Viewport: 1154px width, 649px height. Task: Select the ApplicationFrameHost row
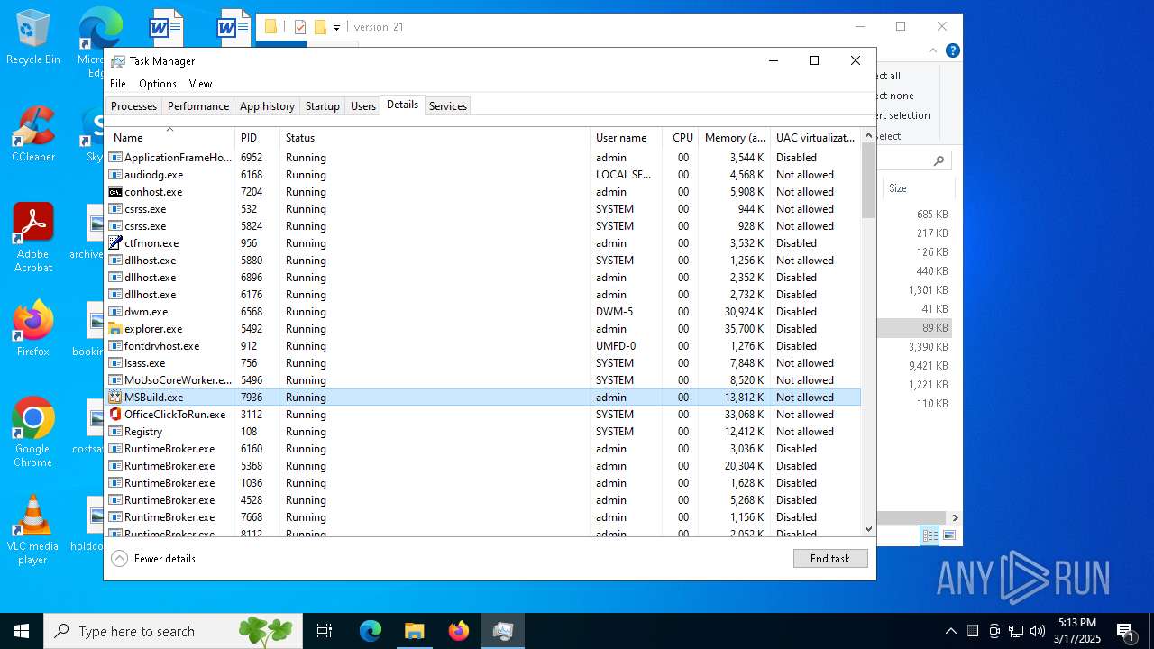483,158
